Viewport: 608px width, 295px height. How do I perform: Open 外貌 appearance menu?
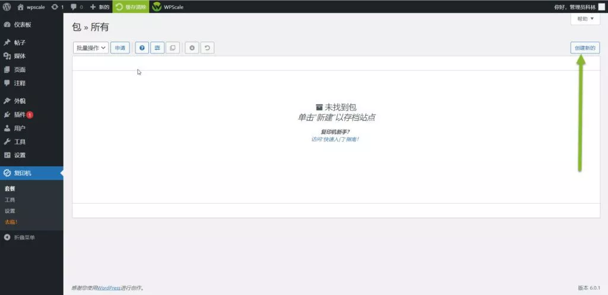pos(20,101)
